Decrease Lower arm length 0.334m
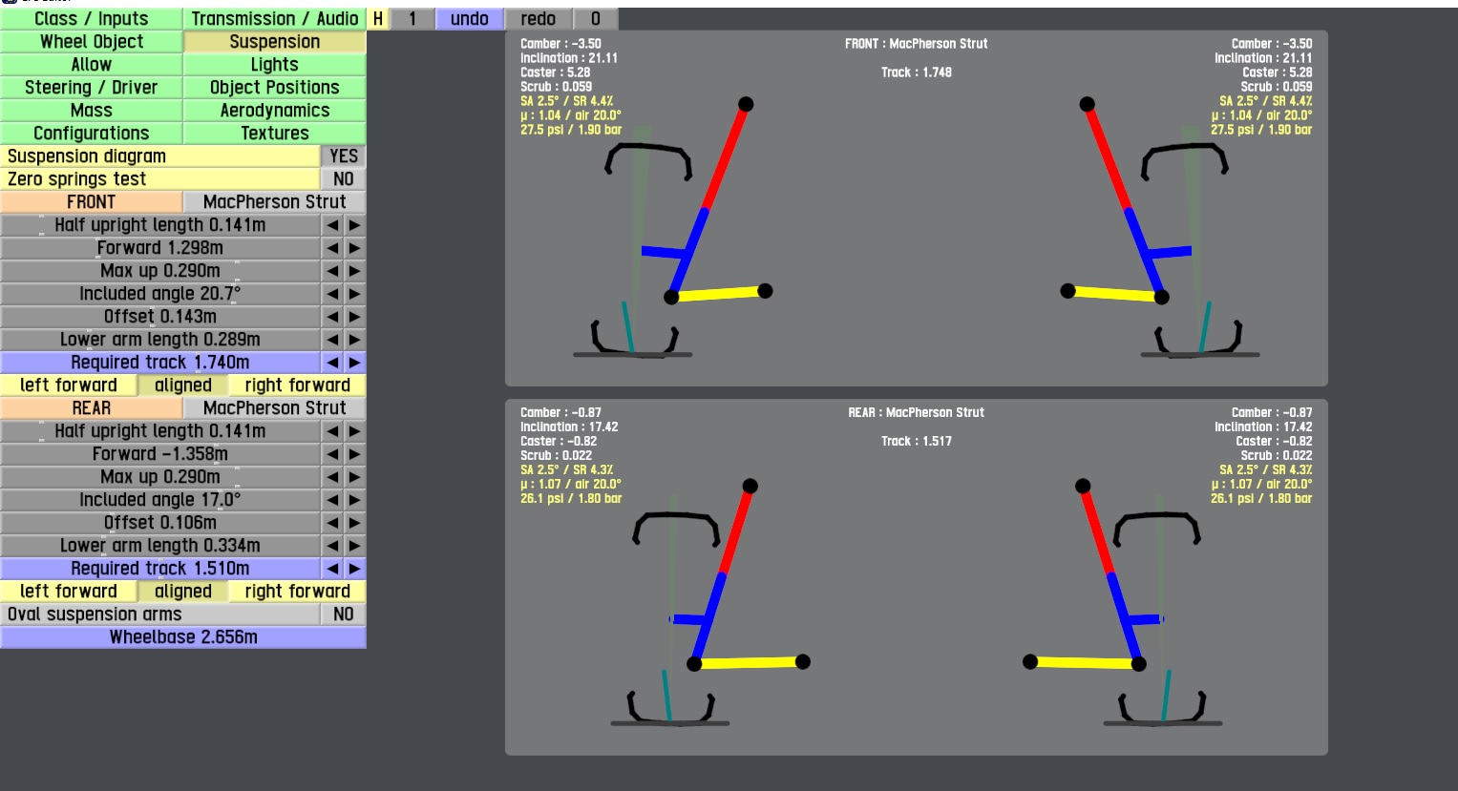This screenshot has height=791, width=1458. point(332,546)
